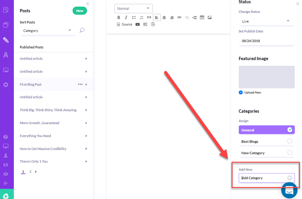Open the user account sidebar icon

pos(6,155)
